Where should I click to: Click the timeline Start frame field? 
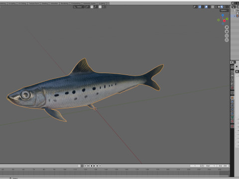(210, 166)
